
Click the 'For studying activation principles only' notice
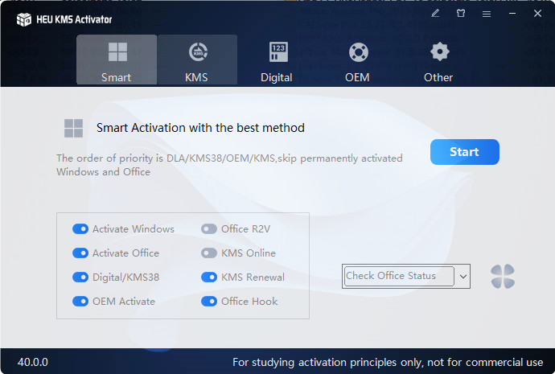tap(388, 362)
